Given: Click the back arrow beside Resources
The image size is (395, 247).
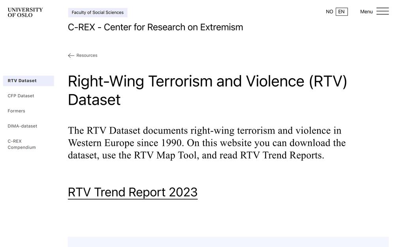Looking at the screenshot, I should pyautogui.click(x=71, y=55).
